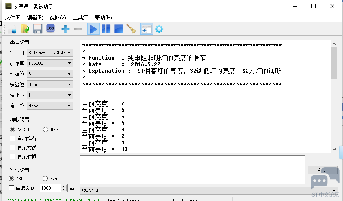Decrease repeat interval with down stepper arrow
The height and width of the screenshot is (201, 343).
(x=64, y=190)
